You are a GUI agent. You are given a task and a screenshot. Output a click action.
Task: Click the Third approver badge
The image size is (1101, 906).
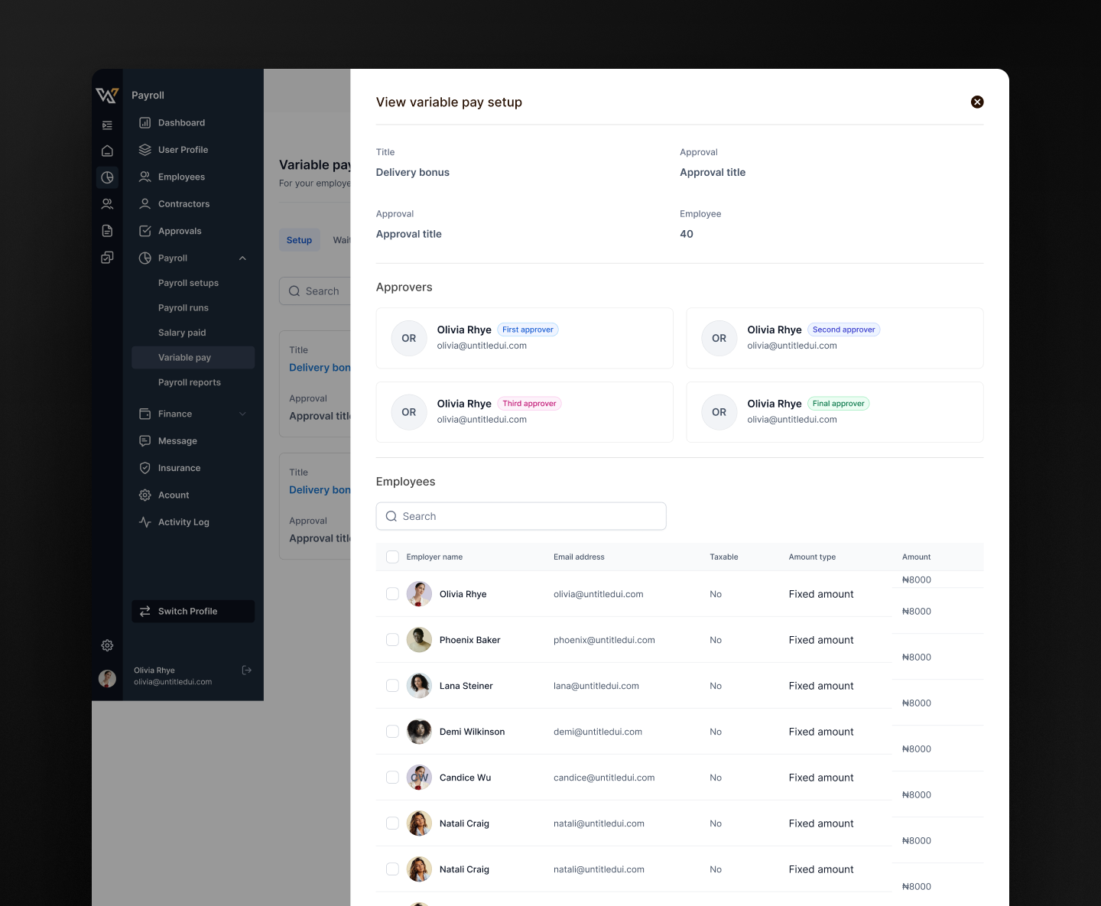[529, 404]
